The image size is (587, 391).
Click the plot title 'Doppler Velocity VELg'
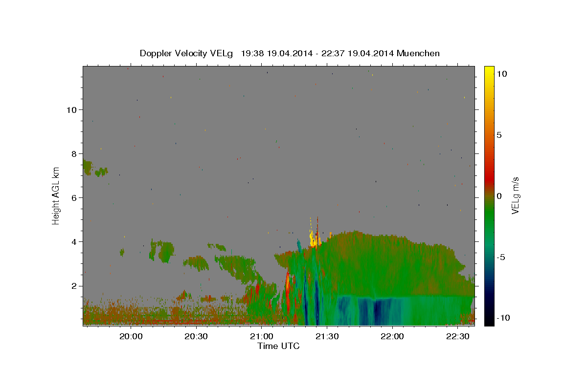[x=187, y=53]
